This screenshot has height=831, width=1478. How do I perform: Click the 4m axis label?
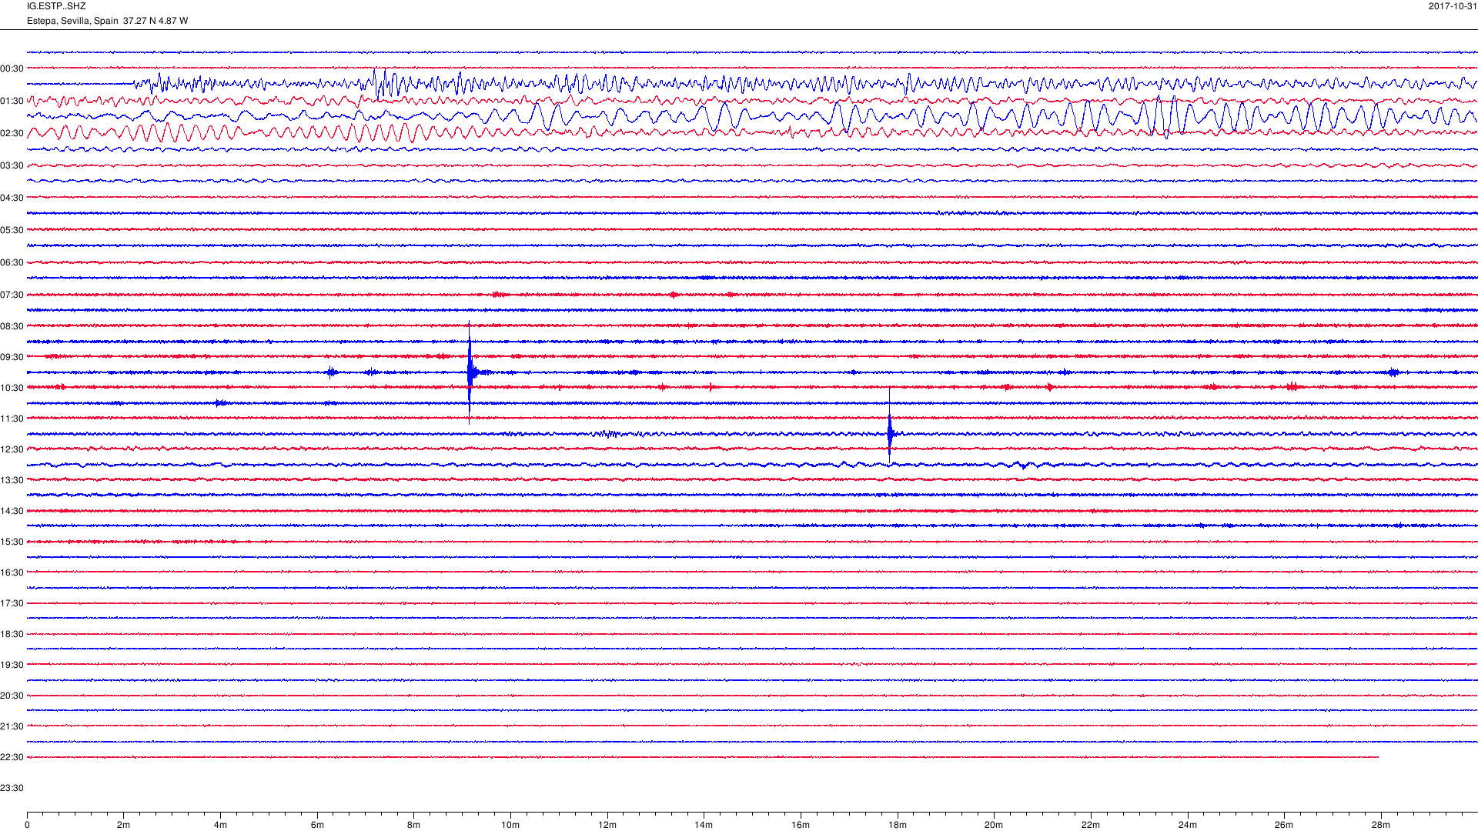[220, 825]
